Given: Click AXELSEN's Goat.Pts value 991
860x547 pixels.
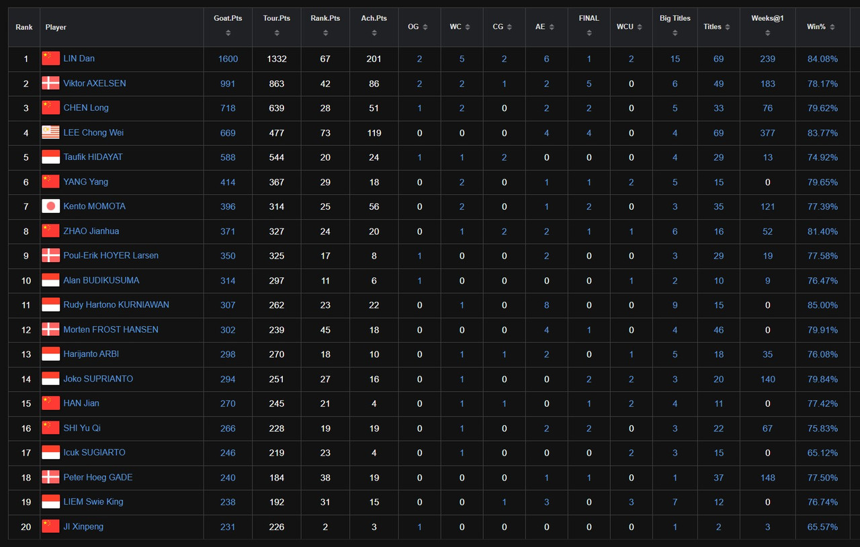Looking at the screenshot, I should tap(228, 83).
